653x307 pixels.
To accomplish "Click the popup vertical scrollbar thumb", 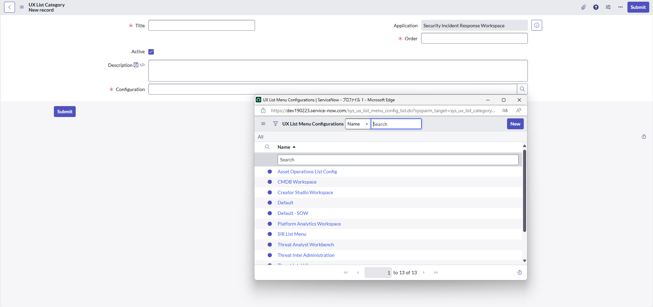I will coord(524,191).
